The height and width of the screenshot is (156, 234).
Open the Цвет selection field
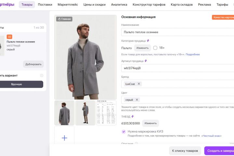click(185, 100)
